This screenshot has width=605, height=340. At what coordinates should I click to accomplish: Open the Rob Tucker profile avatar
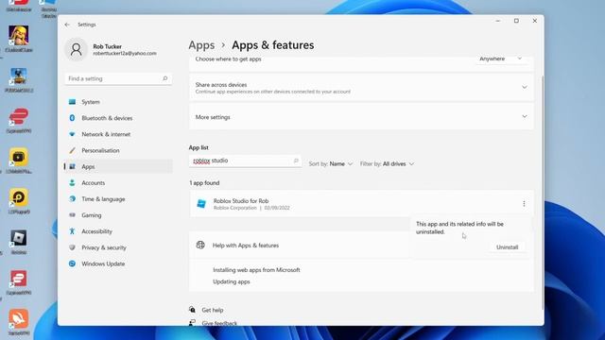pyautogui.click(x=76, y=50)
